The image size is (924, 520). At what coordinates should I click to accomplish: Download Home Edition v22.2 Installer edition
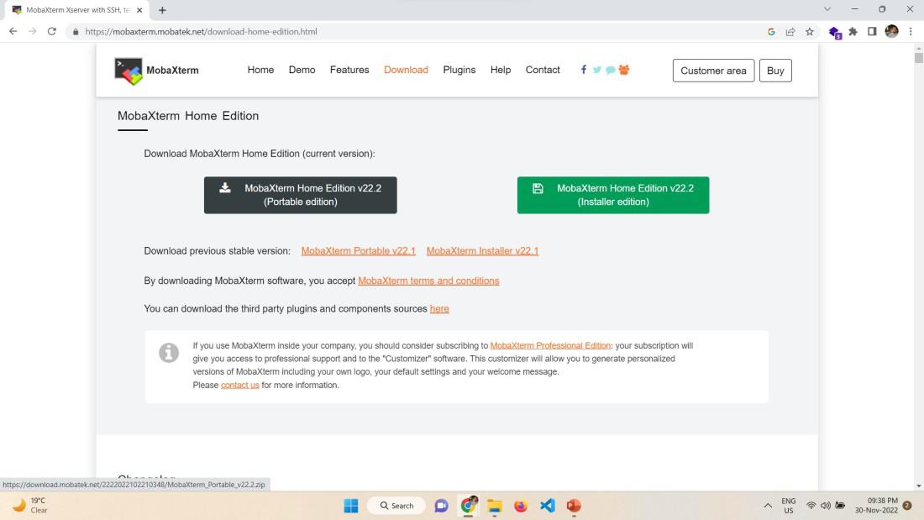pyautogui.click(x=613, y=195)
